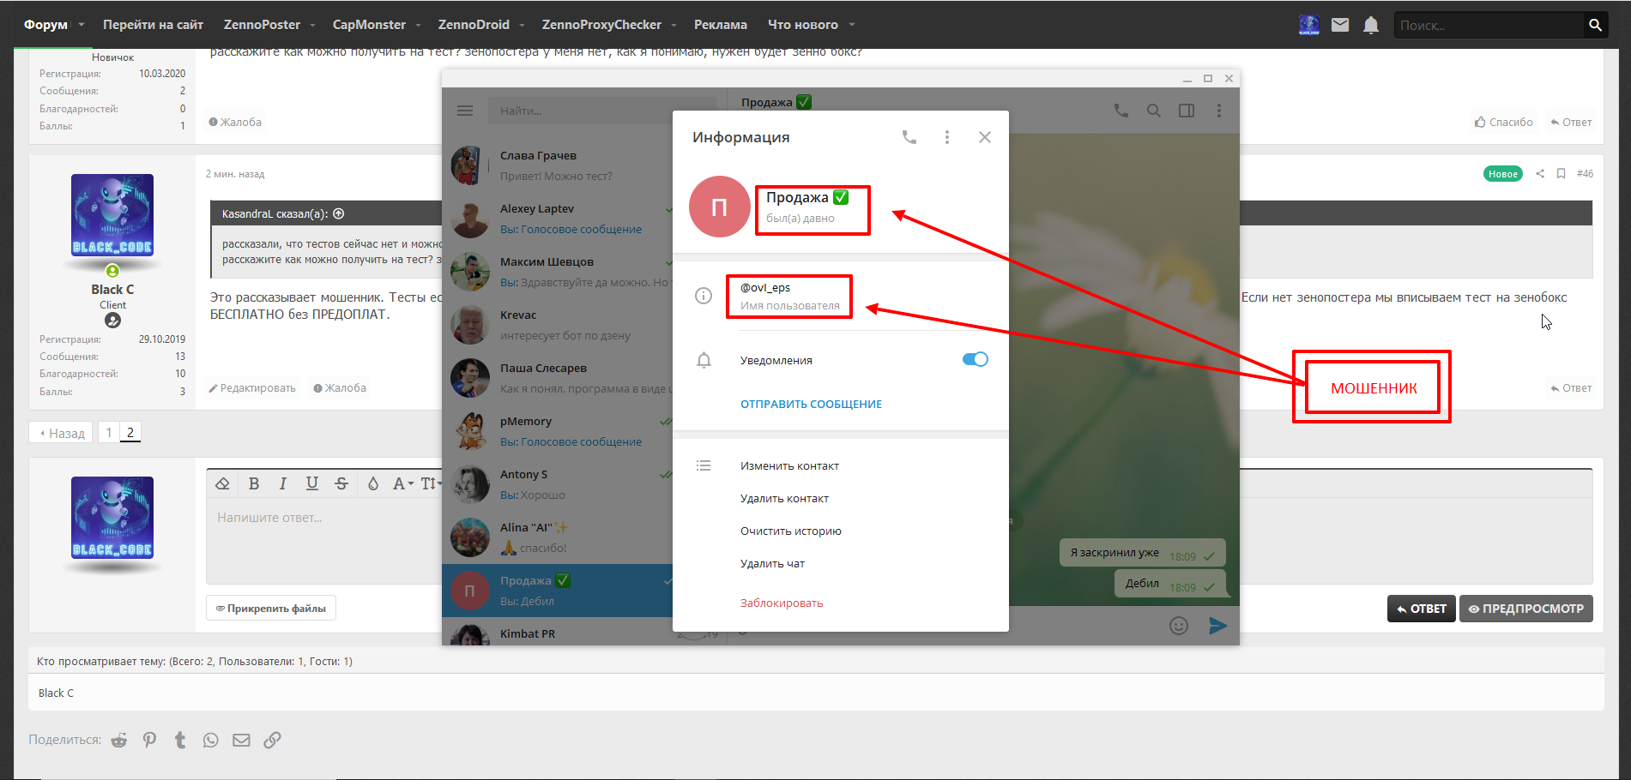Share thread via WhatsApp
The width and height of the screenshot is (1631, 780).
[x=211, y=740]
